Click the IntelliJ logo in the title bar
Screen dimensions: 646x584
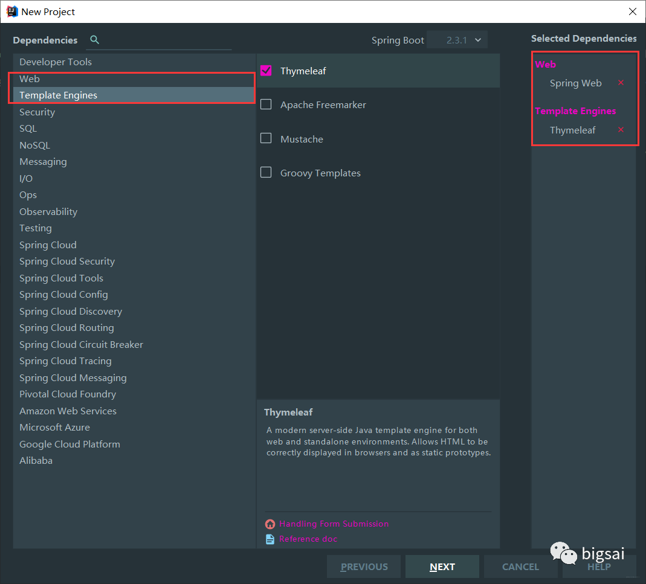(x=12, y=11)
